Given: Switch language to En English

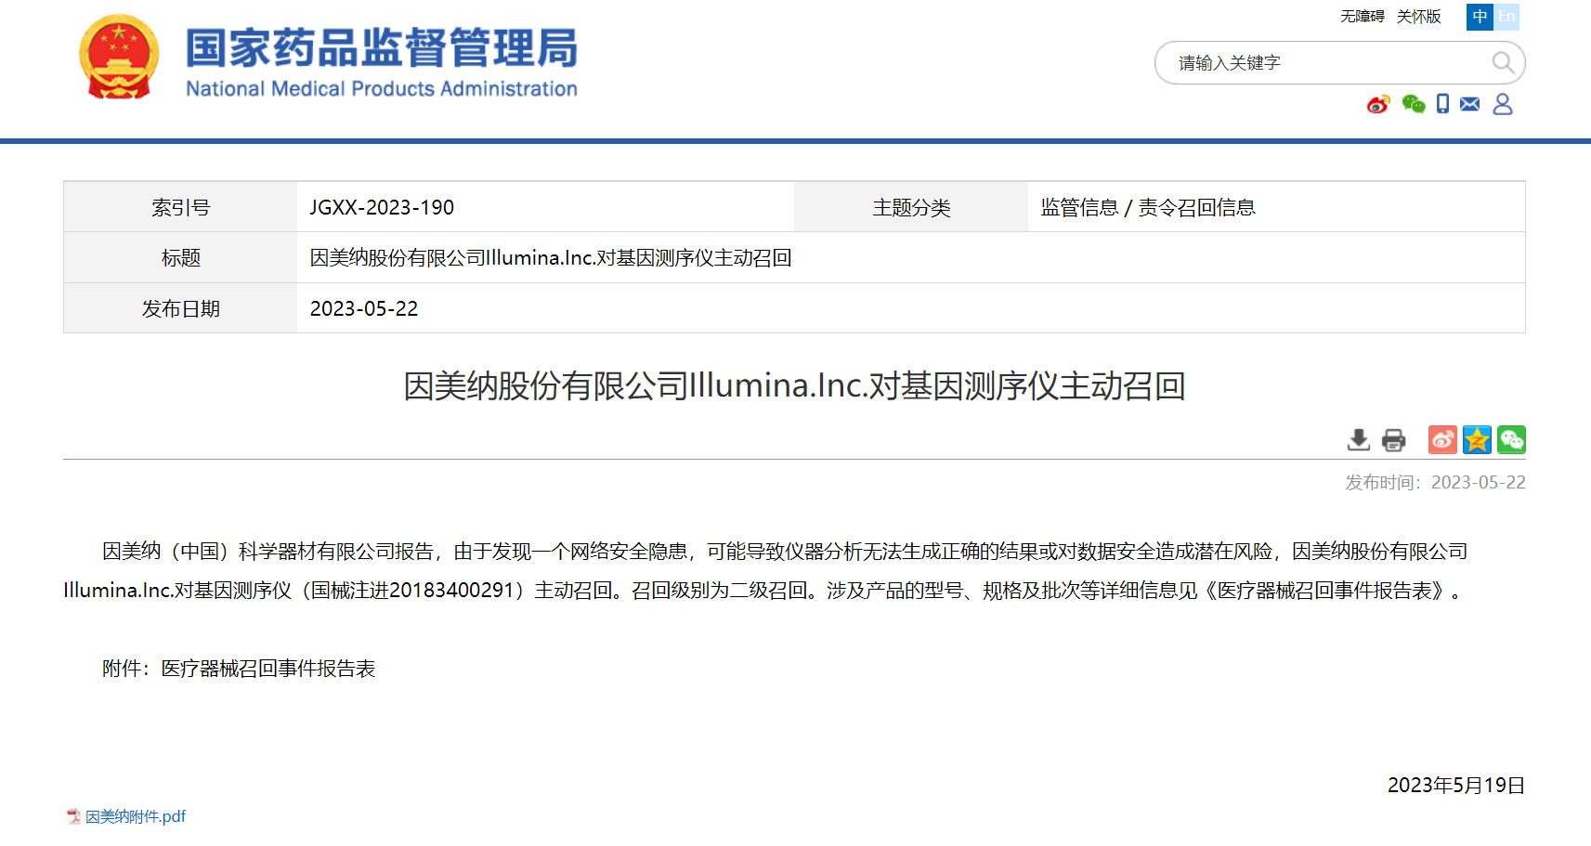Looking at the screenshot, I should click(x=1506, y=17).
